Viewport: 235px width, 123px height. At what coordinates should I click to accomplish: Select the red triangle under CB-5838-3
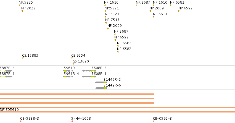coord(21,121)
